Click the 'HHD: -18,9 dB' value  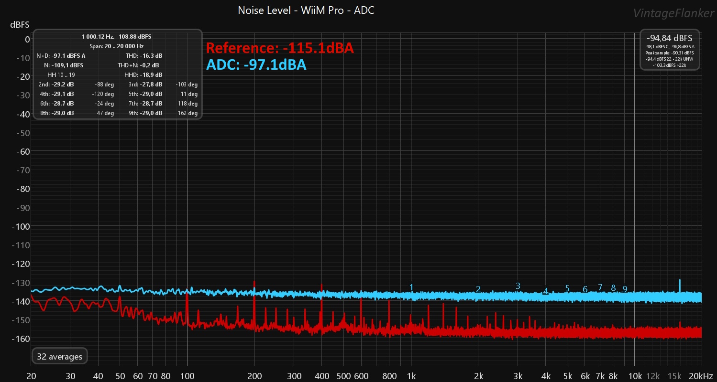[143, 75]
